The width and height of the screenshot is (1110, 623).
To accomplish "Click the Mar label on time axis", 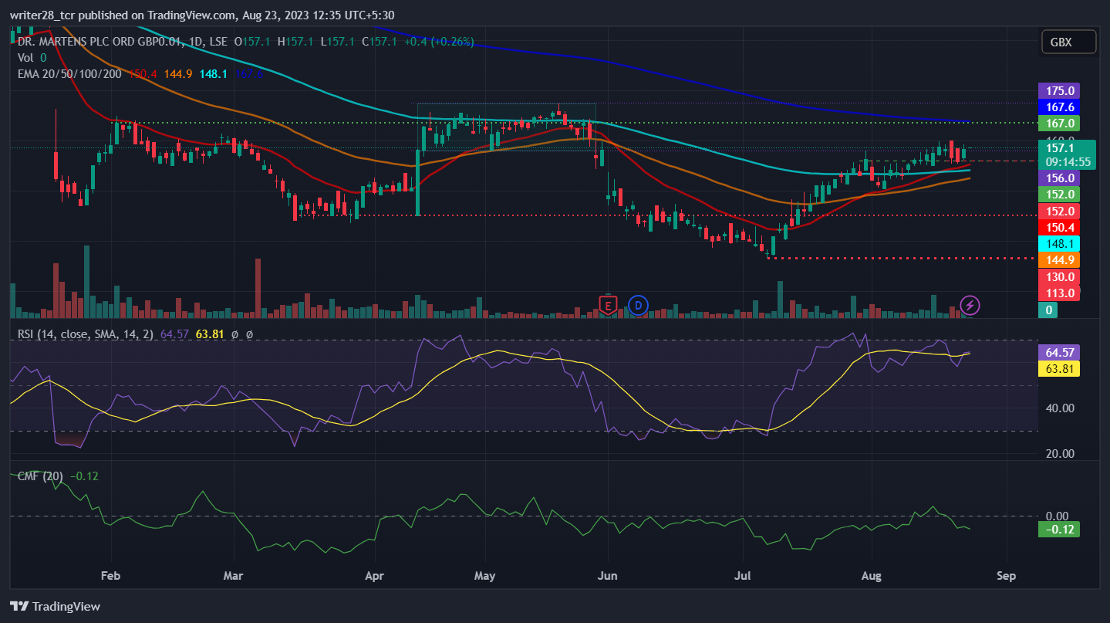I will point(233,576).
